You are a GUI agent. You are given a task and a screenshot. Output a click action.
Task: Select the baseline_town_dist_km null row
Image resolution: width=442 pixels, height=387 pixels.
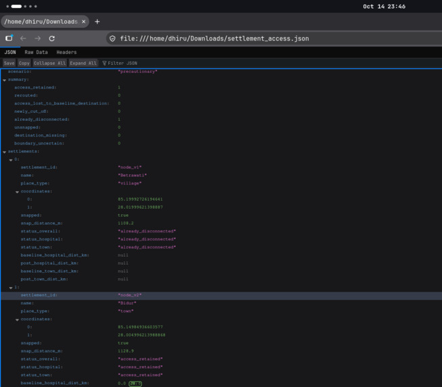[221, 271]
